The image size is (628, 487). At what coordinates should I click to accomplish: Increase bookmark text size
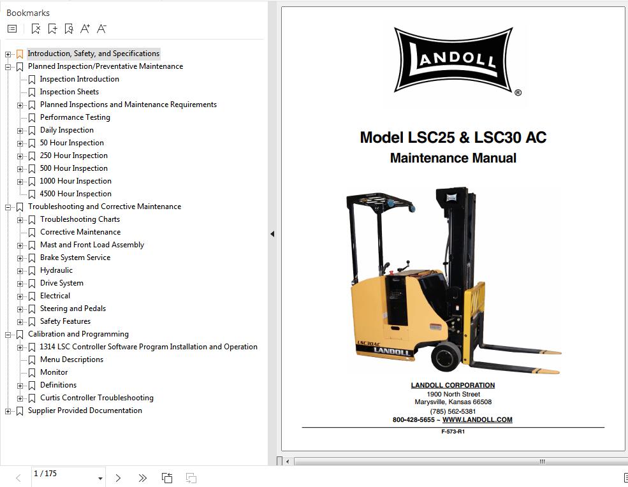pos(85,29)
